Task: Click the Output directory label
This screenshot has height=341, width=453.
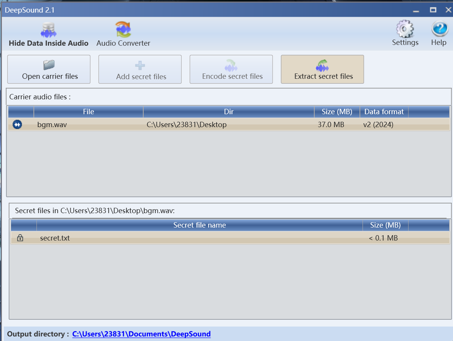Action: click(38, 334)
